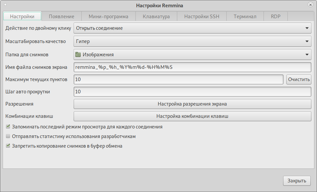Click the Максимум текущих пунктов label
Viewport: 317px width, 192px height.
[37, 79]
